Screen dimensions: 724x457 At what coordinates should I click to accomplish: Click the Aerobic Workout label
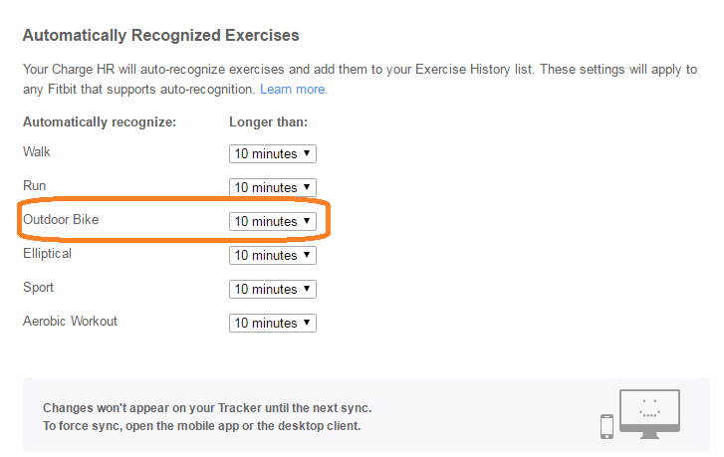pyautogui.click(x=70, y=322)
